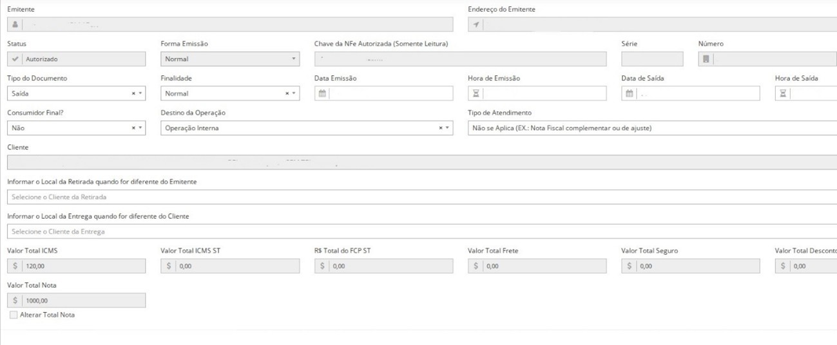Image resolution: width=837 pixels, height=345 pixels.
Task: Click the Cliente field
Action: point(421,162)
